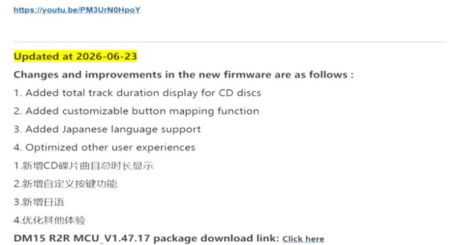Click the word 'Japanese' in item 3
This screenshot has height=245, width=461.
[85, 129]
